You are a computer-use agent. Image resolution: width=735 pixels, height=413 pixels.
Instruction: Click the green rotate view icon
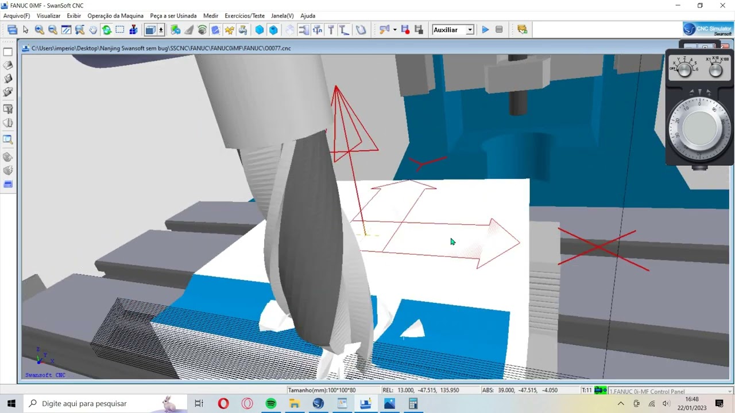(106, 30)
